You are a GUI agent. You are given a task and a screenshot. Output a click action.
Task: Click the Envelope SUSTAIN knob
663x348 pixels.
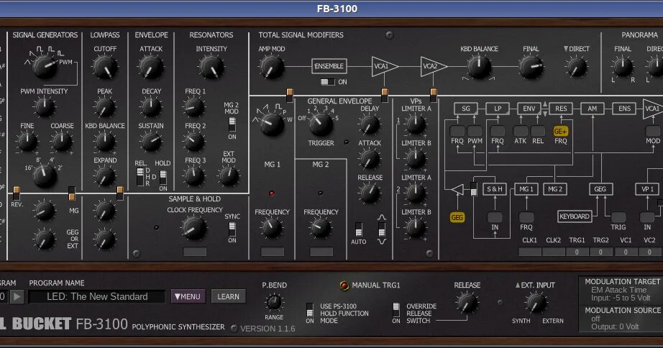151,141
